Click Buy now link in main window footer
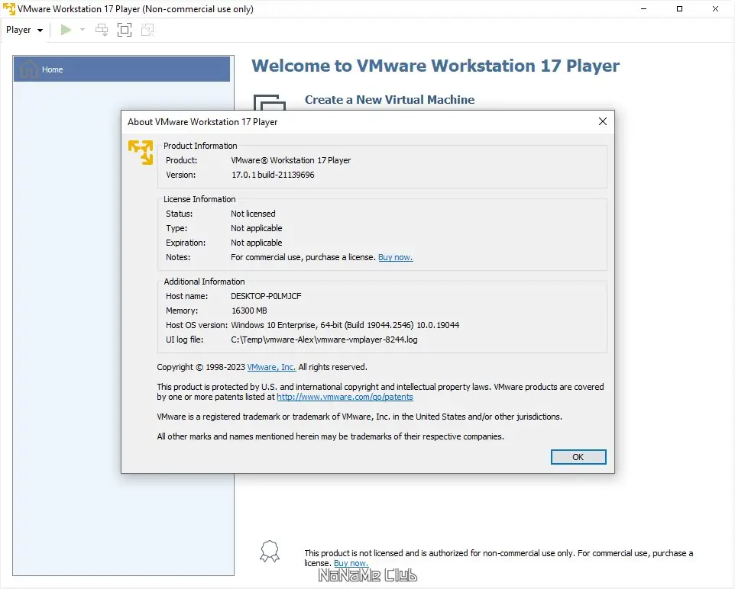 [x=351, y=563]
